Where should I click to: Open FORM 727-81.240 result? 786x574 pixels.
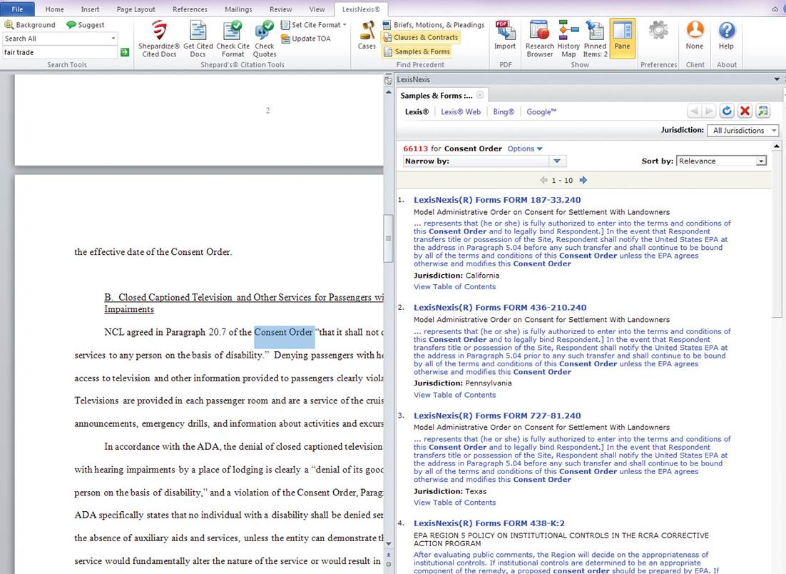[497, 416]
